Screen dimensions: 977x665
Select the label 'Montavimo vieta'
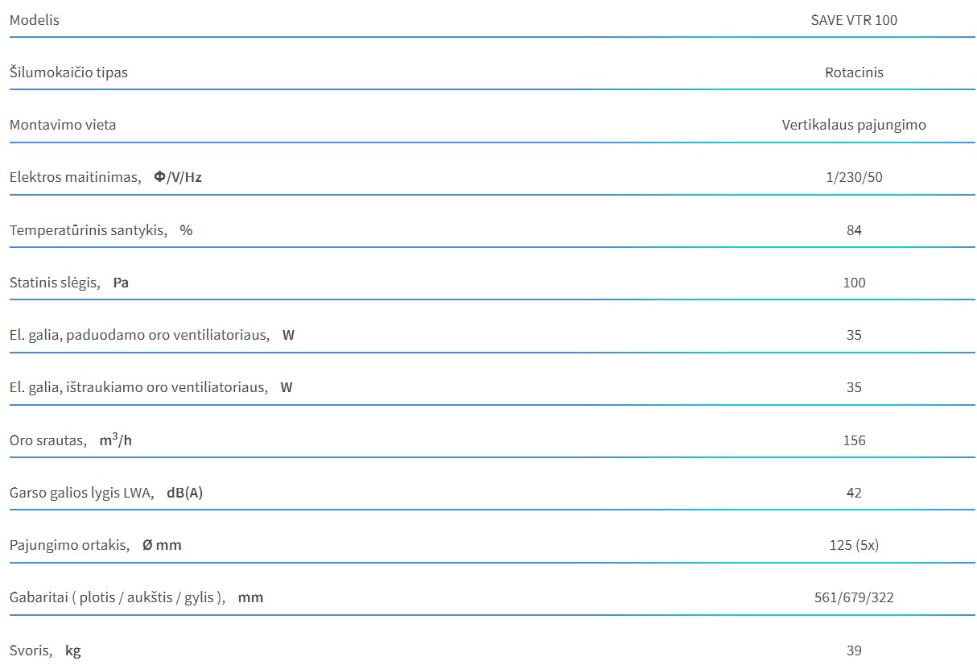point(63,125)
